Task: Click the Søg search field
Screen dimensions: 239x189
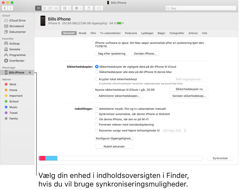Action: [201, 8]
